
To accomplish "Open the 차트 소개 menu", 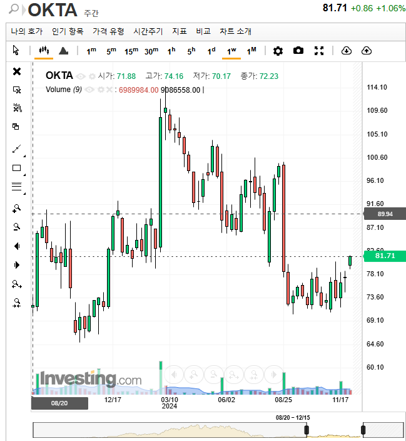I will (x=235, y=31).
